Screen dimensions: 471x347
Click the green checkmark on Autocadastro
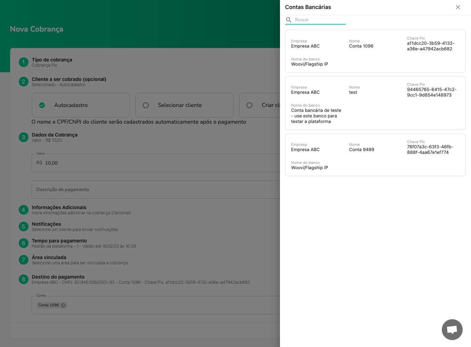42,105
